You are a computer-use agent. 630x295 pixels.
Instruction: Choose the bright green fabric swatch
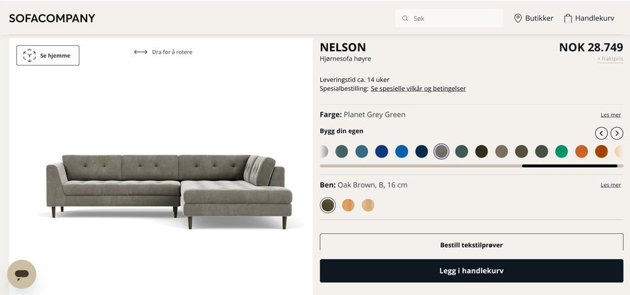[x=561, y=151]
